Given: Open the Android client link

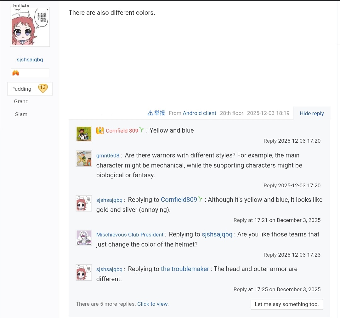Looking at the screenshot, I should tap(199, 113).
